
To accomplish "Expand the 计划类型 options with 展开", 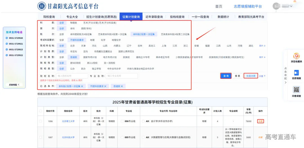I will 262,57.
